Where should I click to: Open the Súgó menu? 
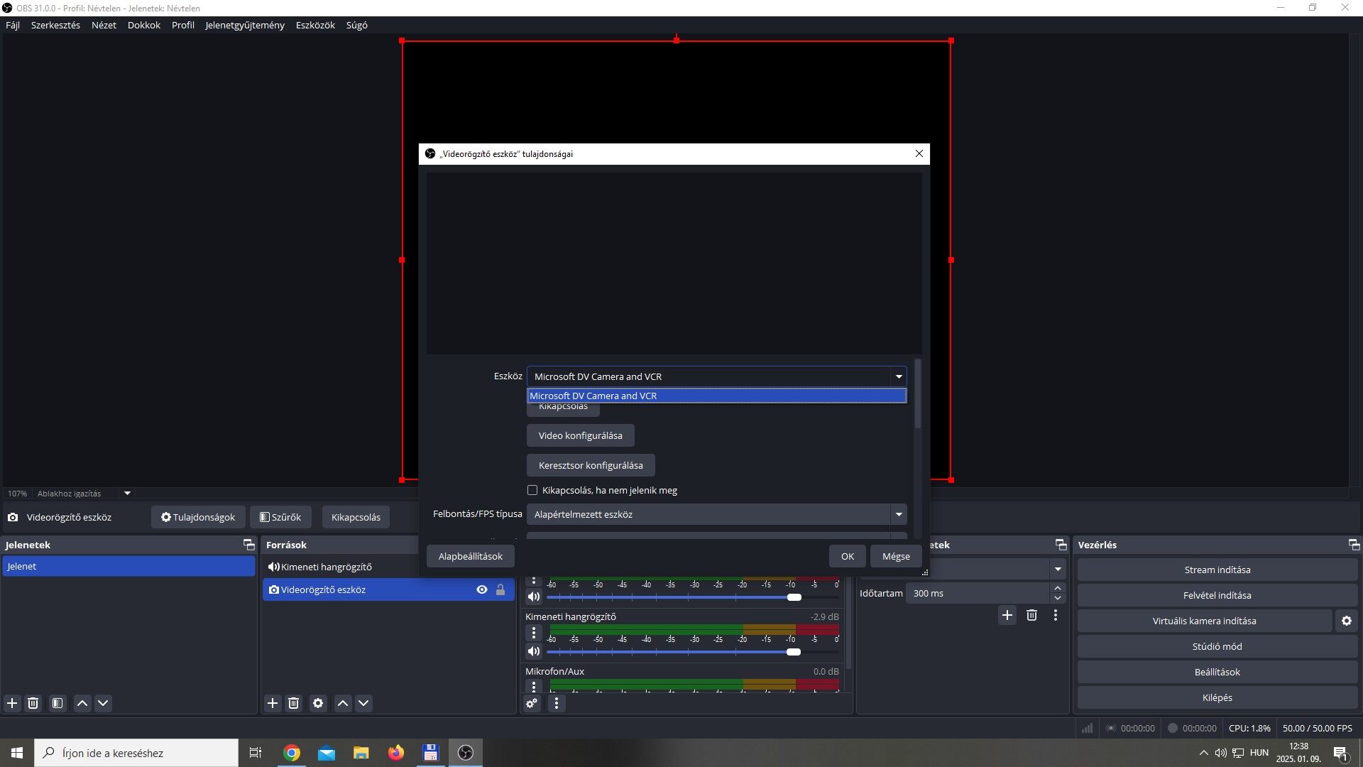[x=357, y=25]
